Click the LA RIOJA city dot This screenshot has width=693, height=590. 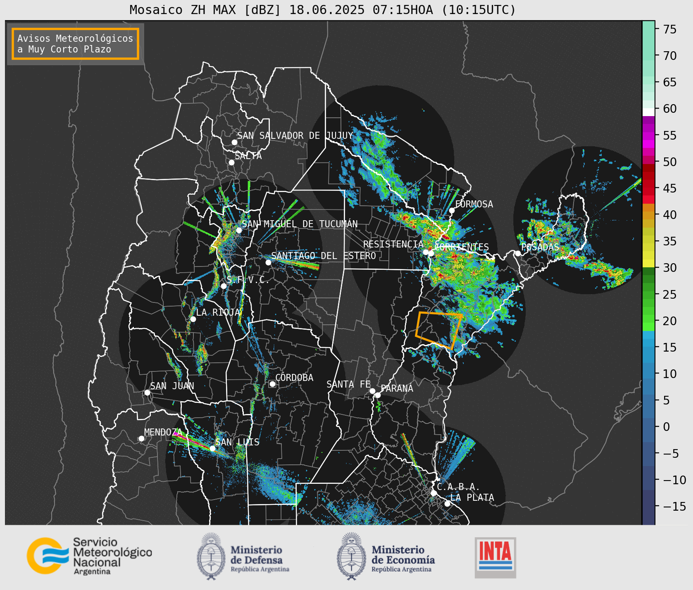(193, 319)
